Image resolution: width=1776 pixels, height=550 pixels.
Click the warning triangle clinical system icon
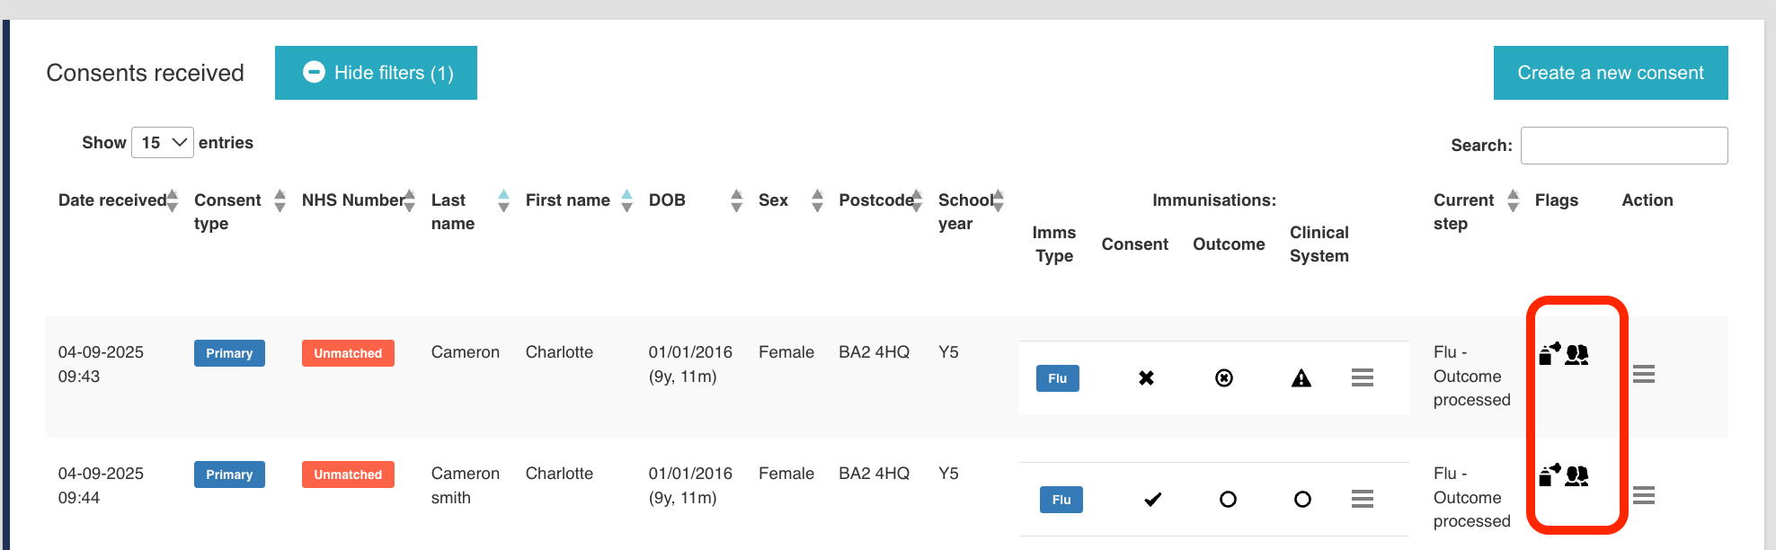coord(1301,378)
